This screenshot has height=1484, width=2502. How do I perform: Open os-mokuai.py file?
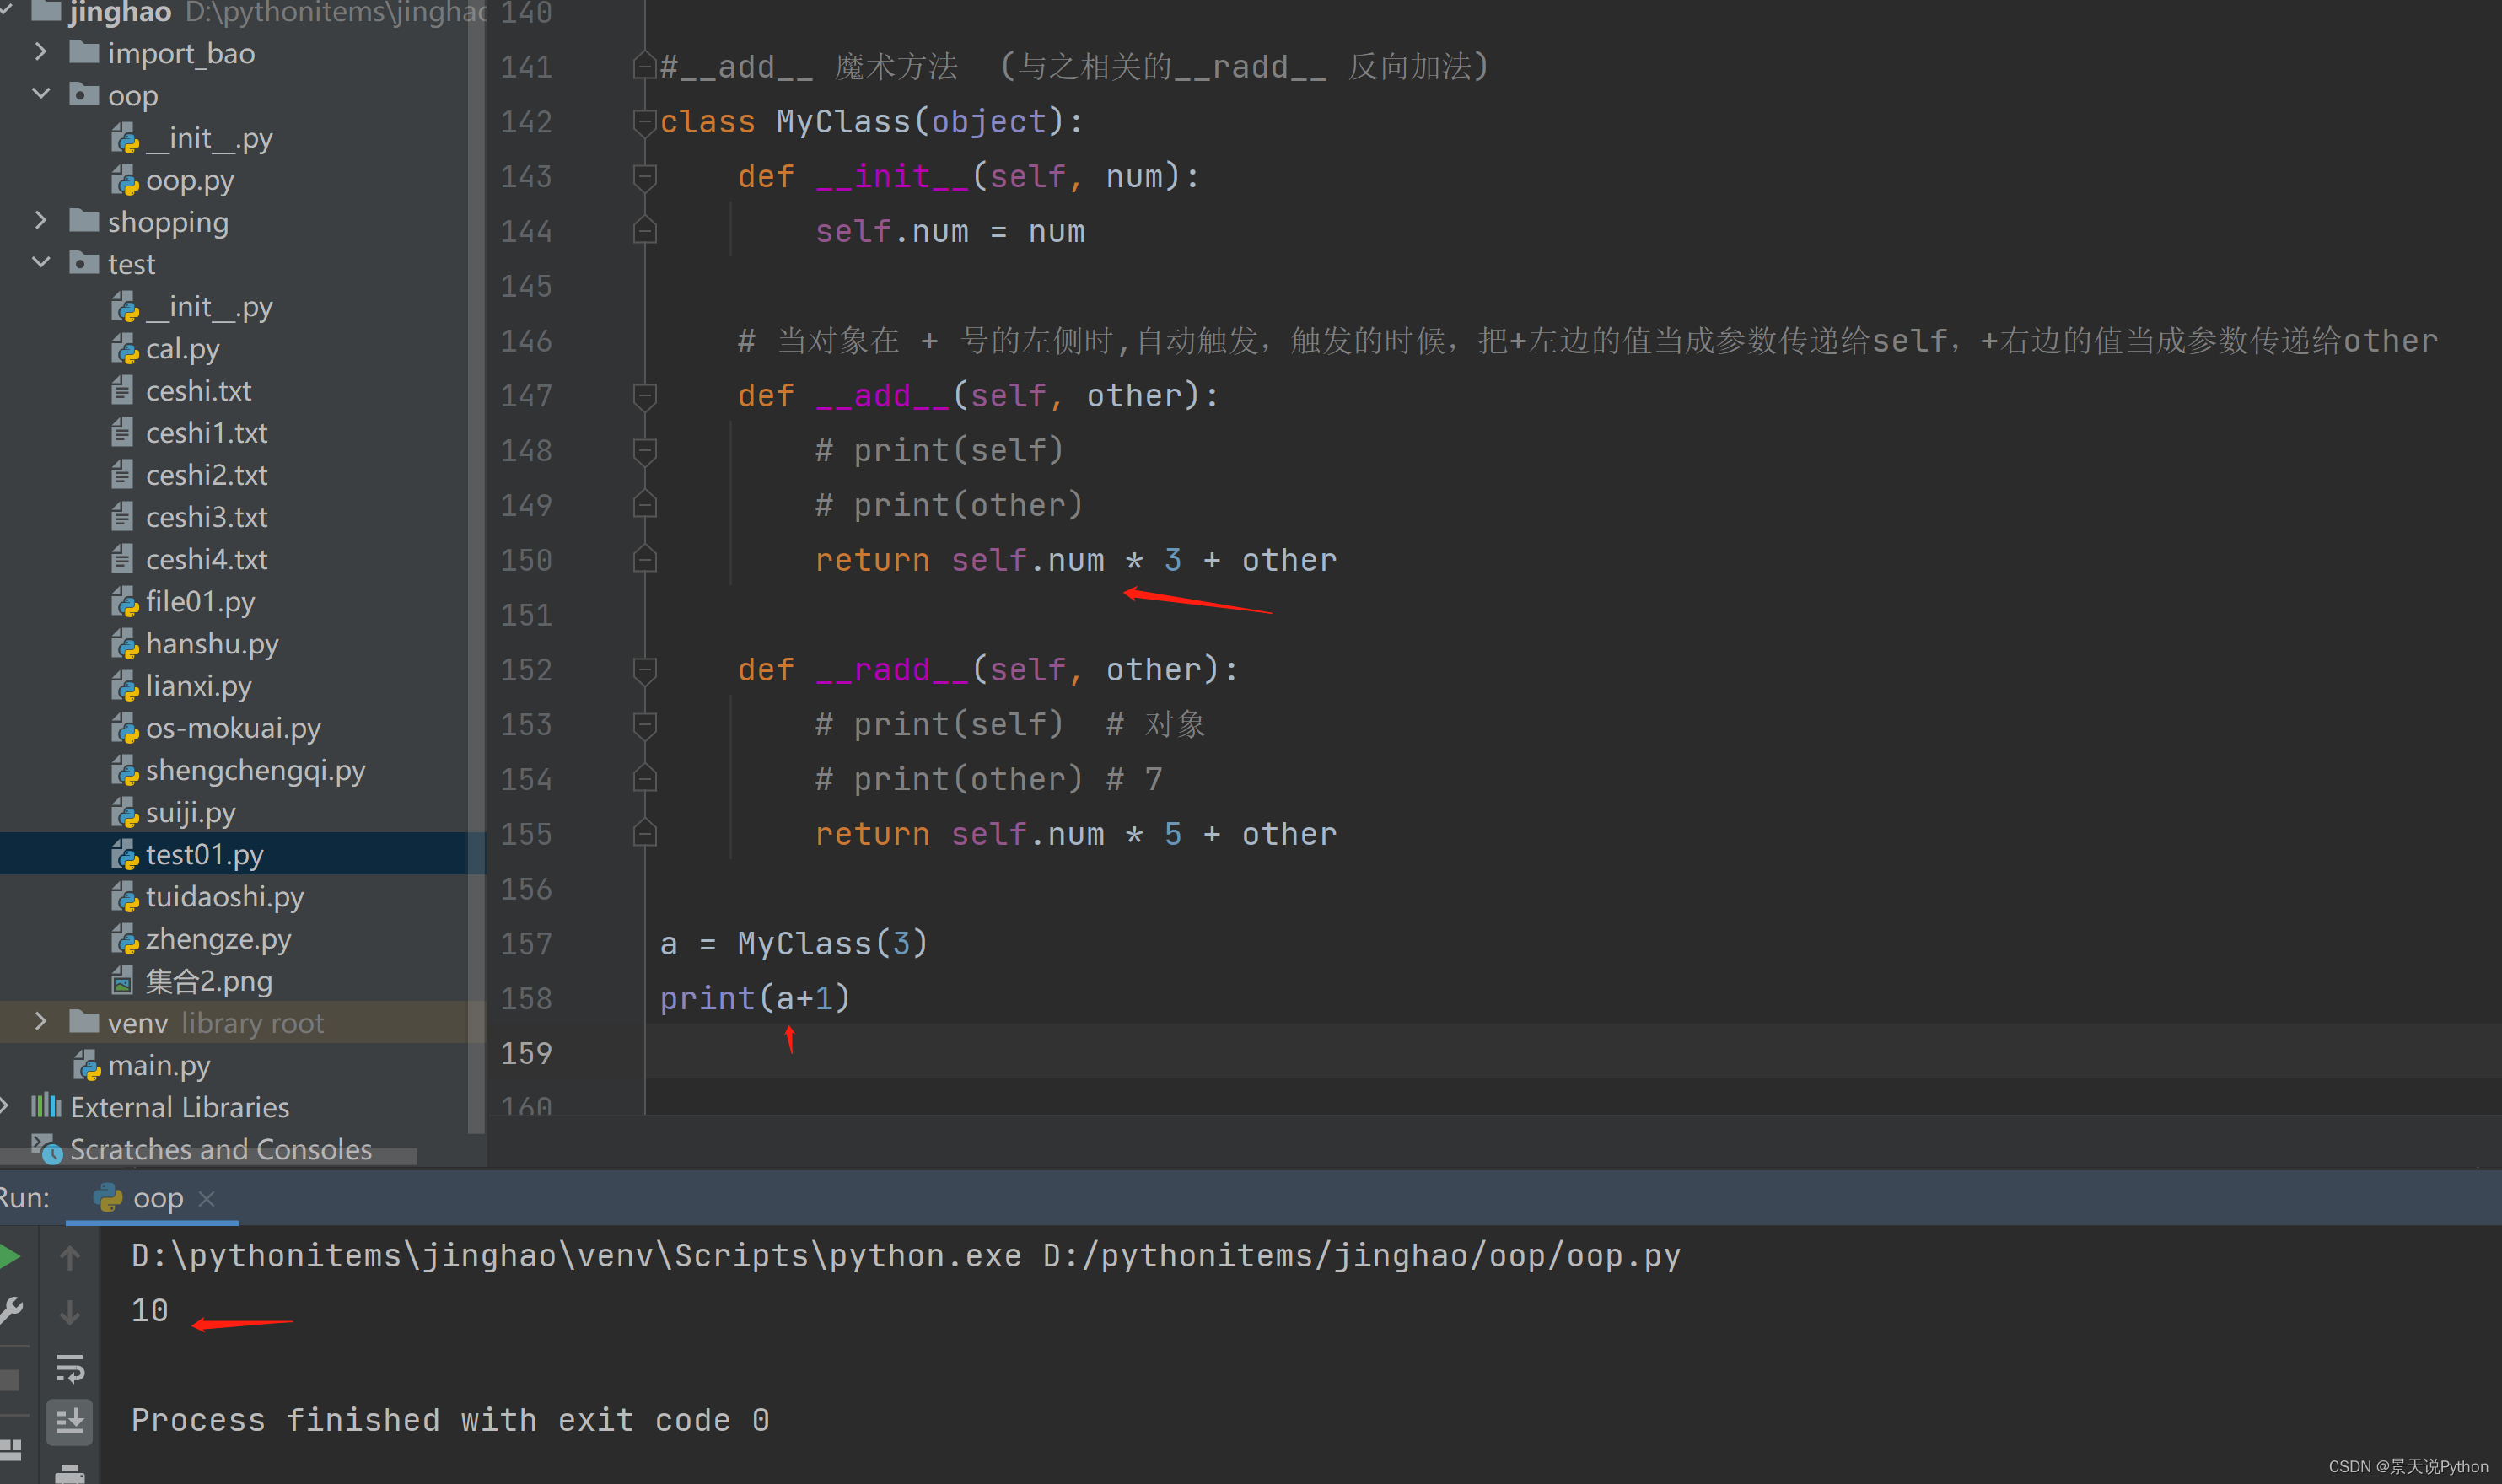tap(233, 728)
